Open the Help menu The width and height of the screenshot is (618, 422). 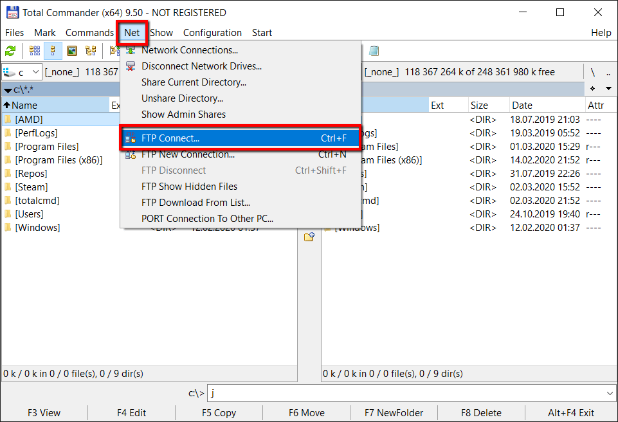[x=601, y=33]
